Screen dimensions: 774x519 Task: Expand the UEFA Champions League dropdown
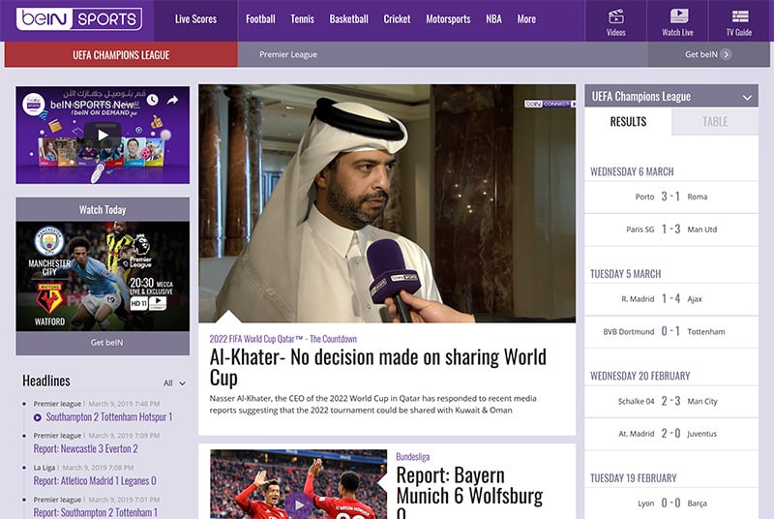point(747,97)
